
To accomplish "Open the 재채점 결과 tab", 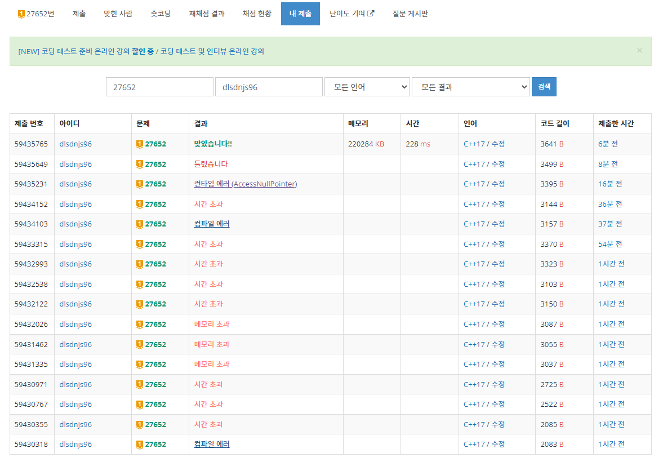I will [207, 14].
